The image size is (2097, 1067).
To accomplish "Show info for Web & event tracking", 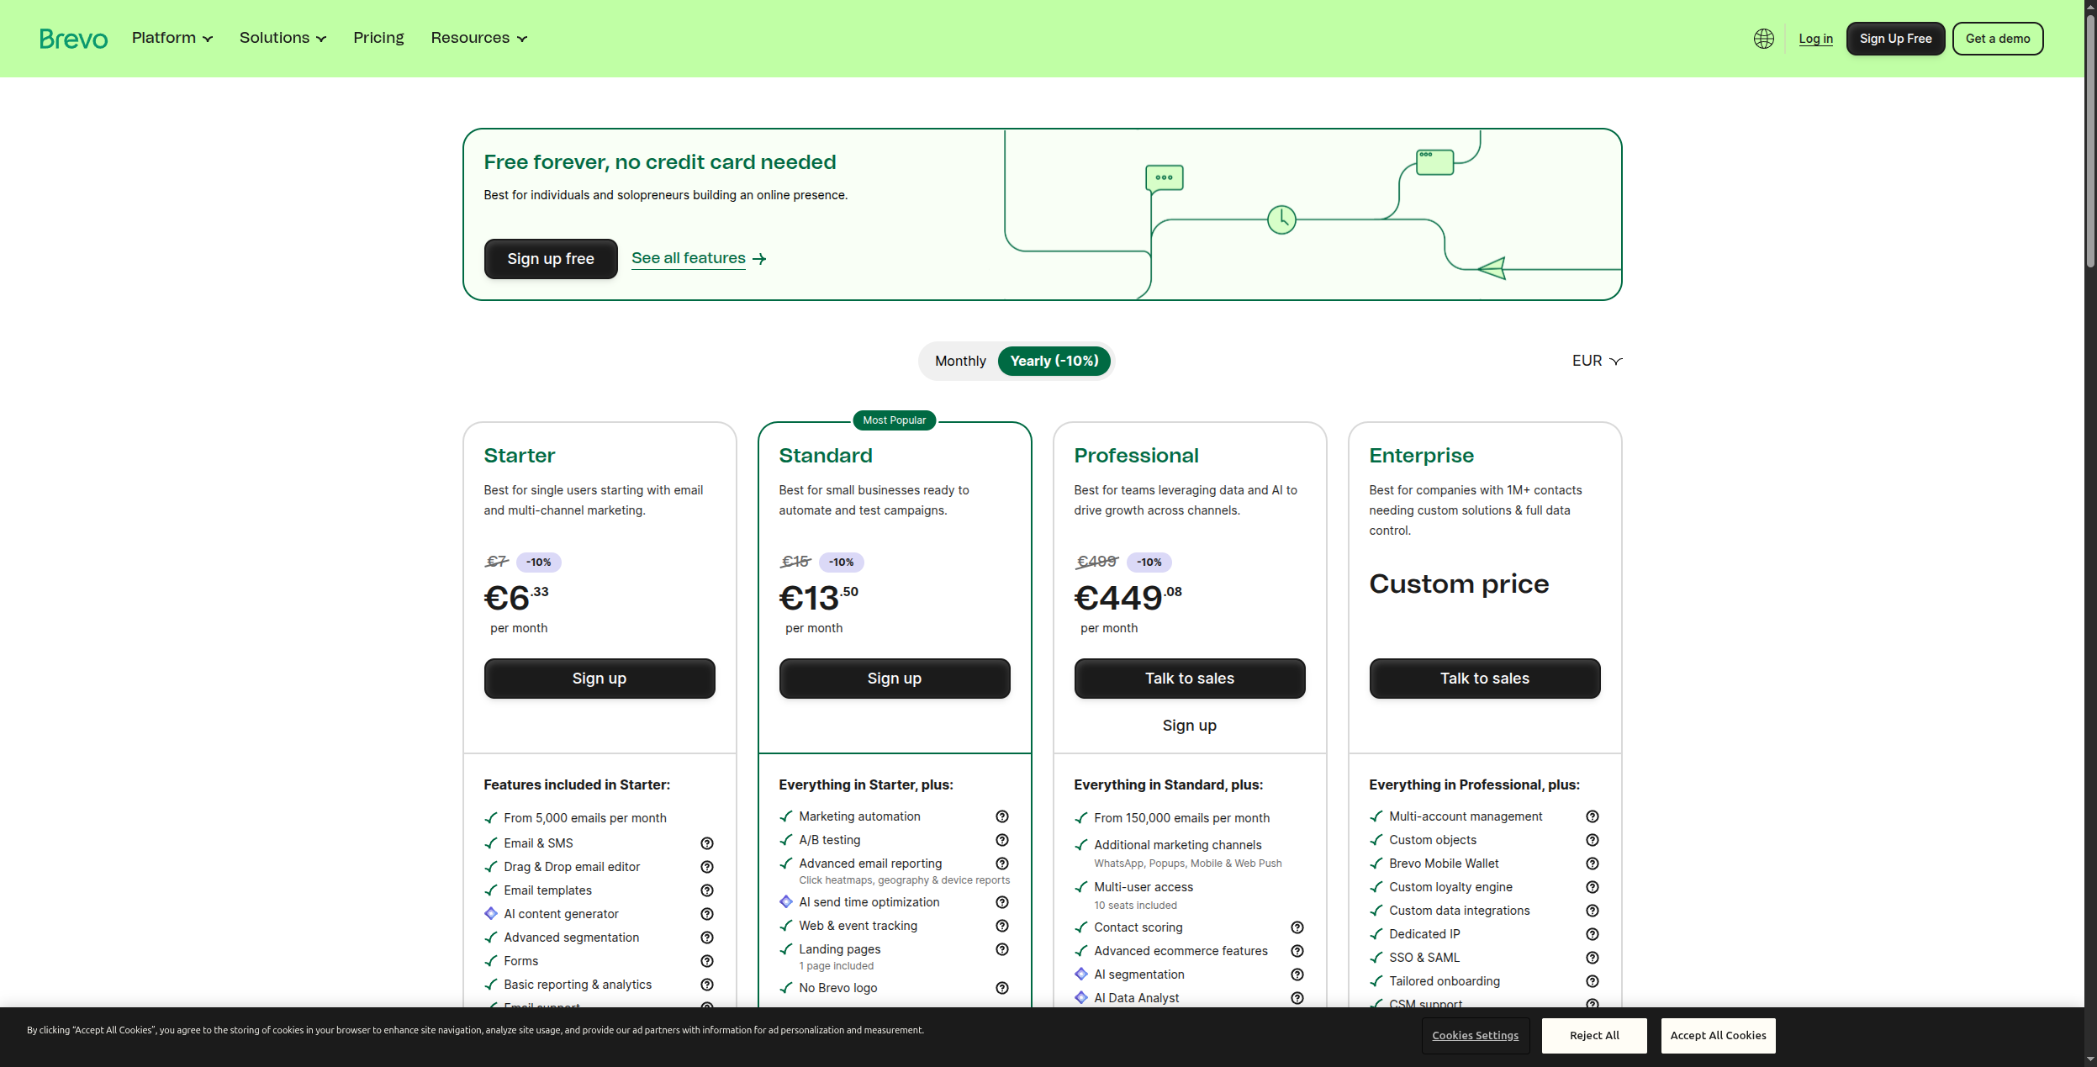I will pyautogui.click(x=1002, y=926).
